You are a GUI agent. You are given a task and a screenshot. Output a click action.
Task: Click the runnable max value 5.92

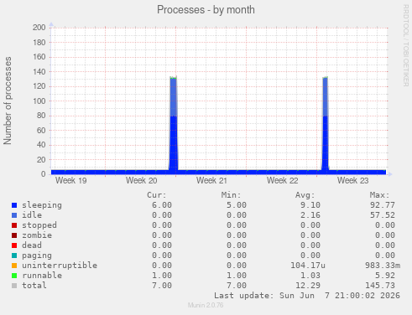coord(385,276)
